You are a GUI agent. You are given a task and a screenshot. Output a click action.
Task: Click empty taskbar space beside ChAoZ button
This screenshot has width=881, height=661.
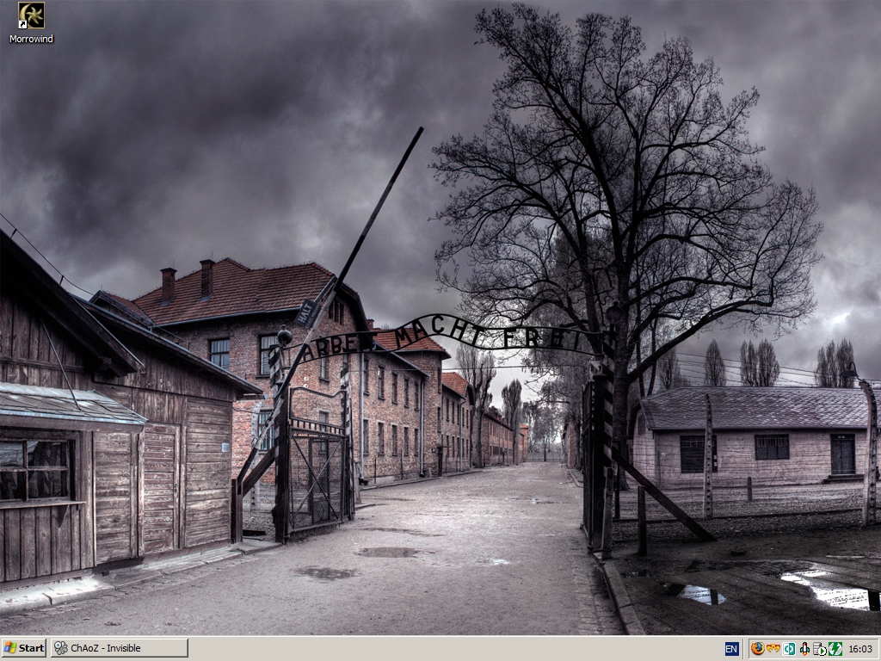pyautogui.click(x=430, y=648)
